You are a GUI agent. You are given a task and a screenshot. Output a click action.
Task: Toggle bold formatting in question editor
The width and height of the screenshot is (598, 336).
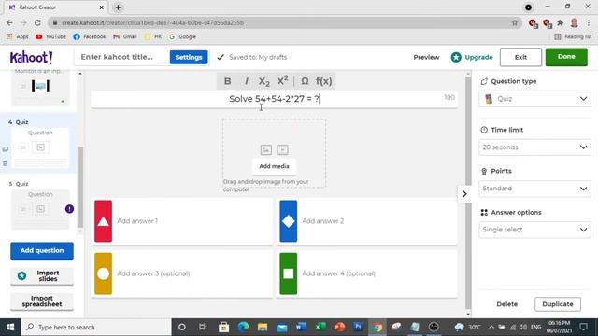(227, 81)
